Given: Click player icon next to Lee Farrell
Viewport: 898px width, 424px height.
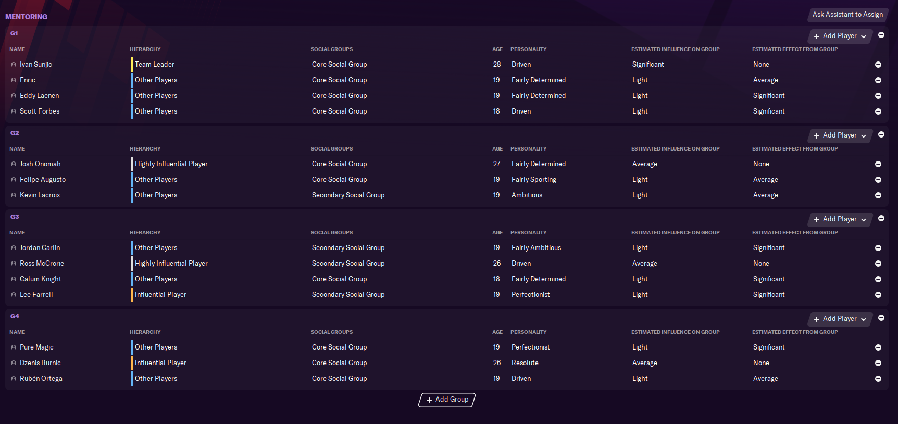Looking at the screenshot, I should click(14, 295).
